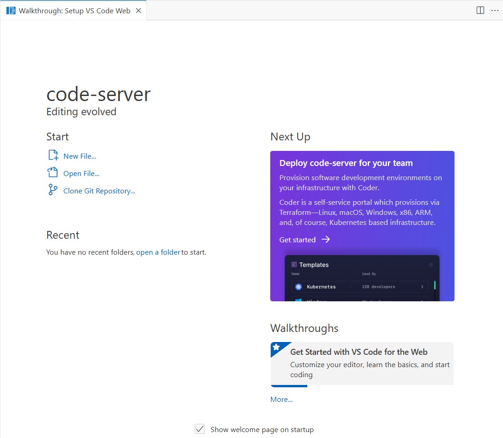The image size is (503, 438).
Task: Click the blue star badge on walkthrough card
Action: tap(276, 347)
